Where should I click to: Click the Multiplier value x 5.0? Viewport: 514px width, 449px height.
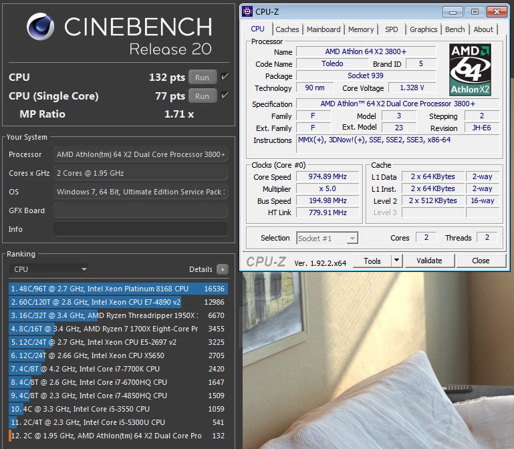[328, 188]
